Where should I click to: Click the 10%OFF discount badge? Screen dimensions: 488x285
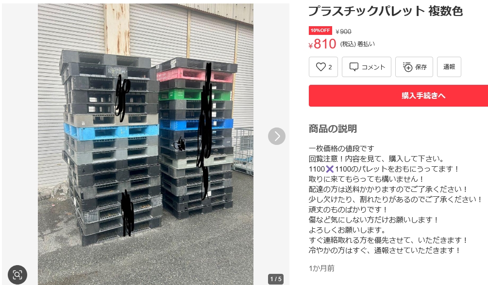coord(320,31)
